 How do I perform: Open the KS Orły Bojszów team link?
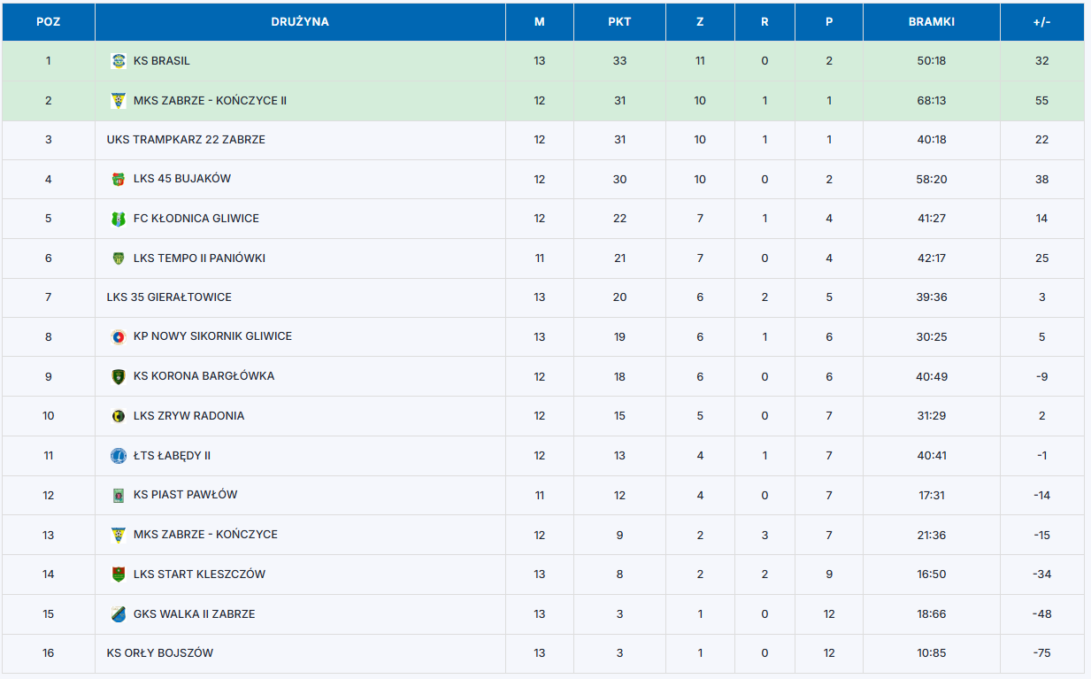point(160,653)
